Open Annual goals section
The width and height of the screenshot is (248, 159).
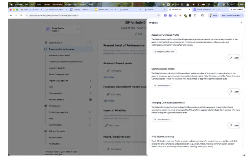(54, 107)
